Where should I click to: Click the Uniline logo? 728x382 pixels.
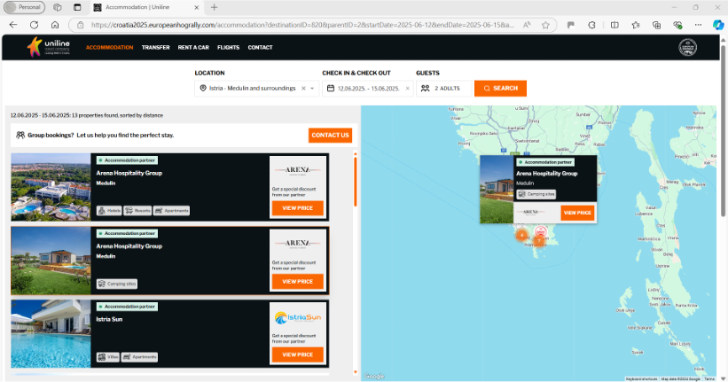pos(49,47)
